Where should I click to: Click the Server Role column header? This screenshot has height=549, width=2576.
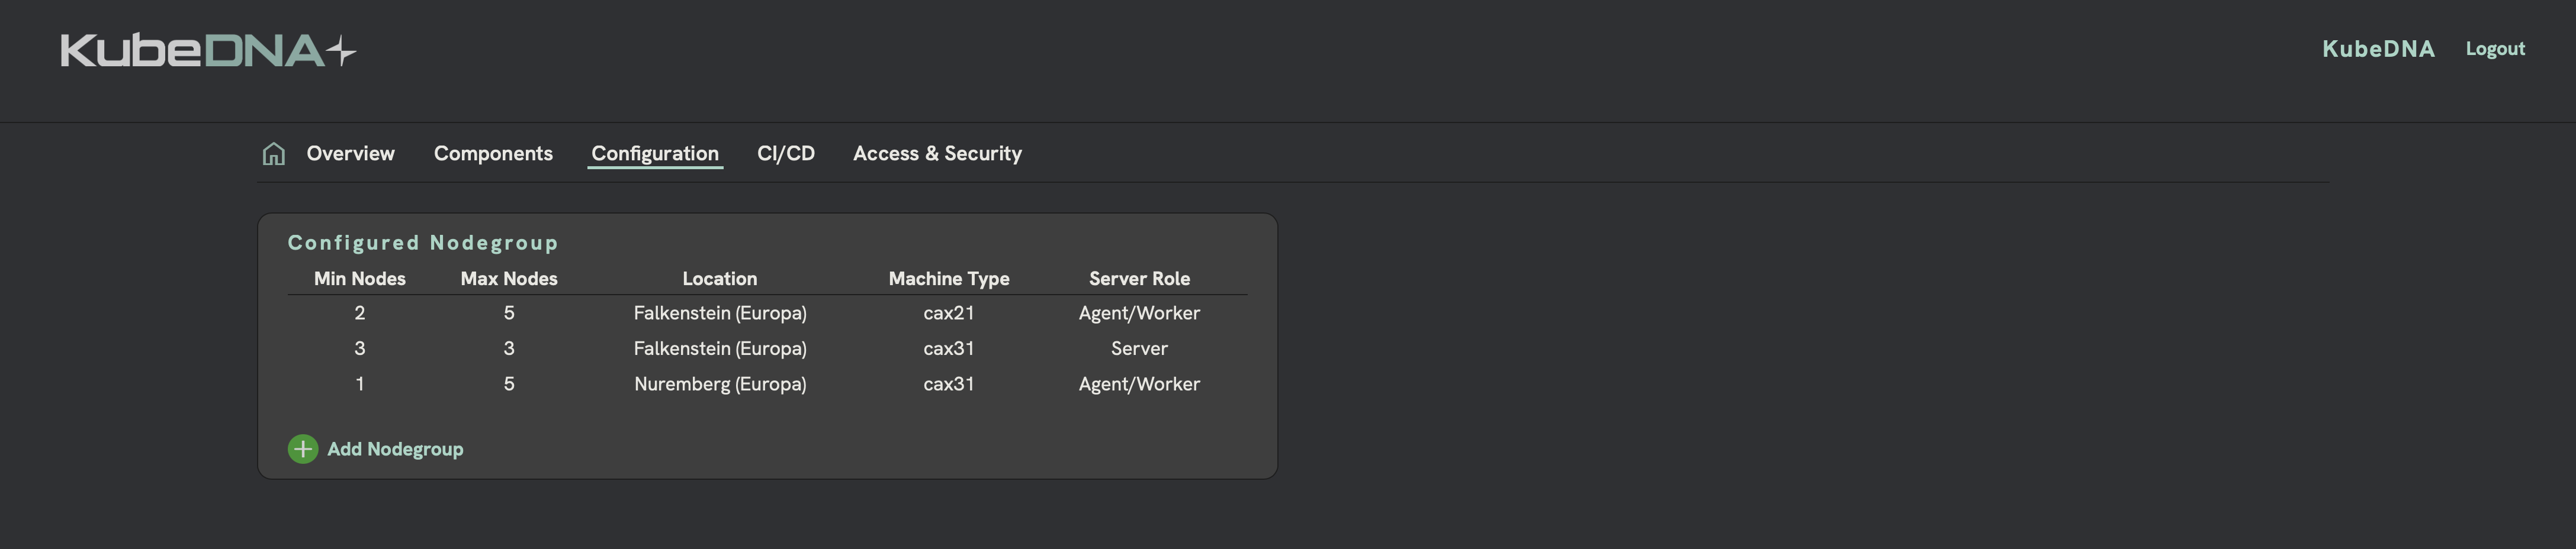tap(1139, 279)
